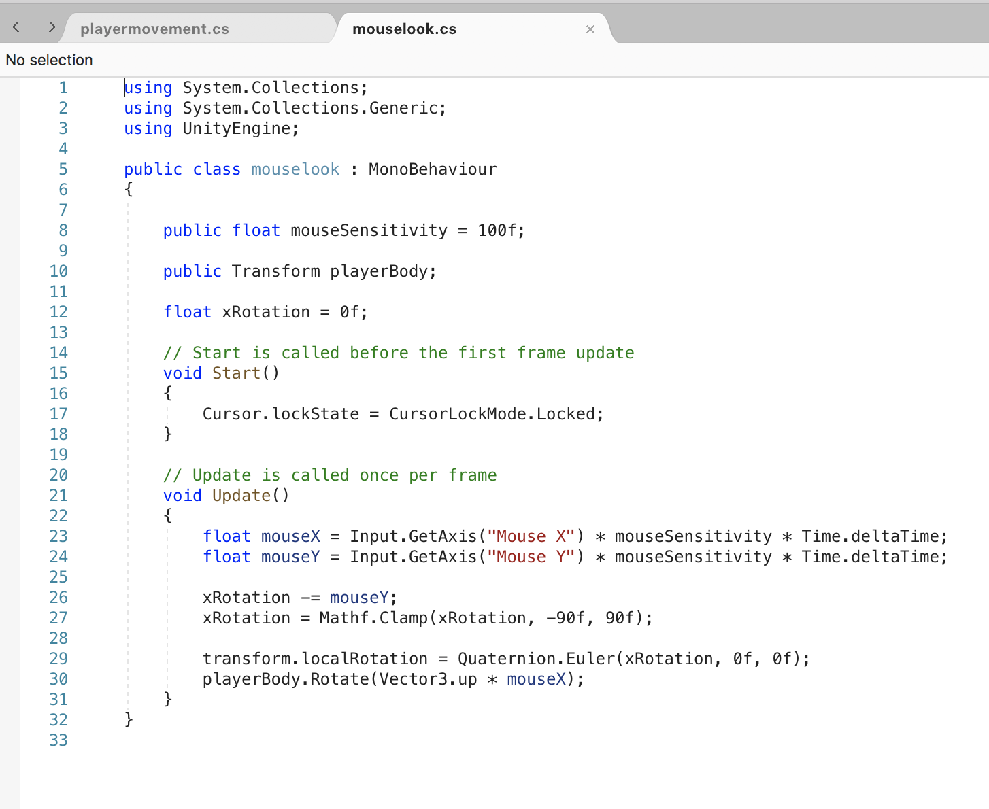The width and height of the screenshot is (989, 809).
Task: Click the 'Update()' method name
Action: coord(251,496)
